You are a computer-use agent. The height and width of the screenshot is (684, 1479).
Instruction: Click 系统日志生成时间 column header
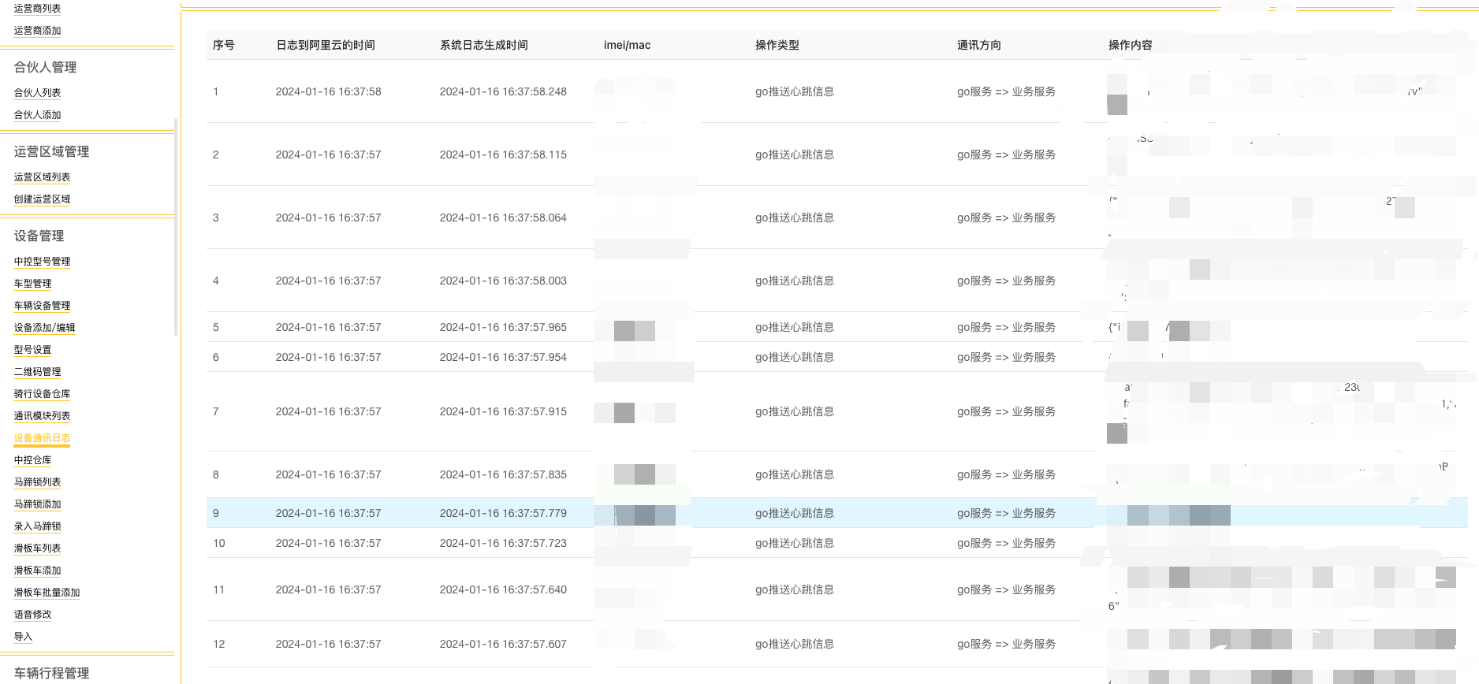[x=484, y=45]
